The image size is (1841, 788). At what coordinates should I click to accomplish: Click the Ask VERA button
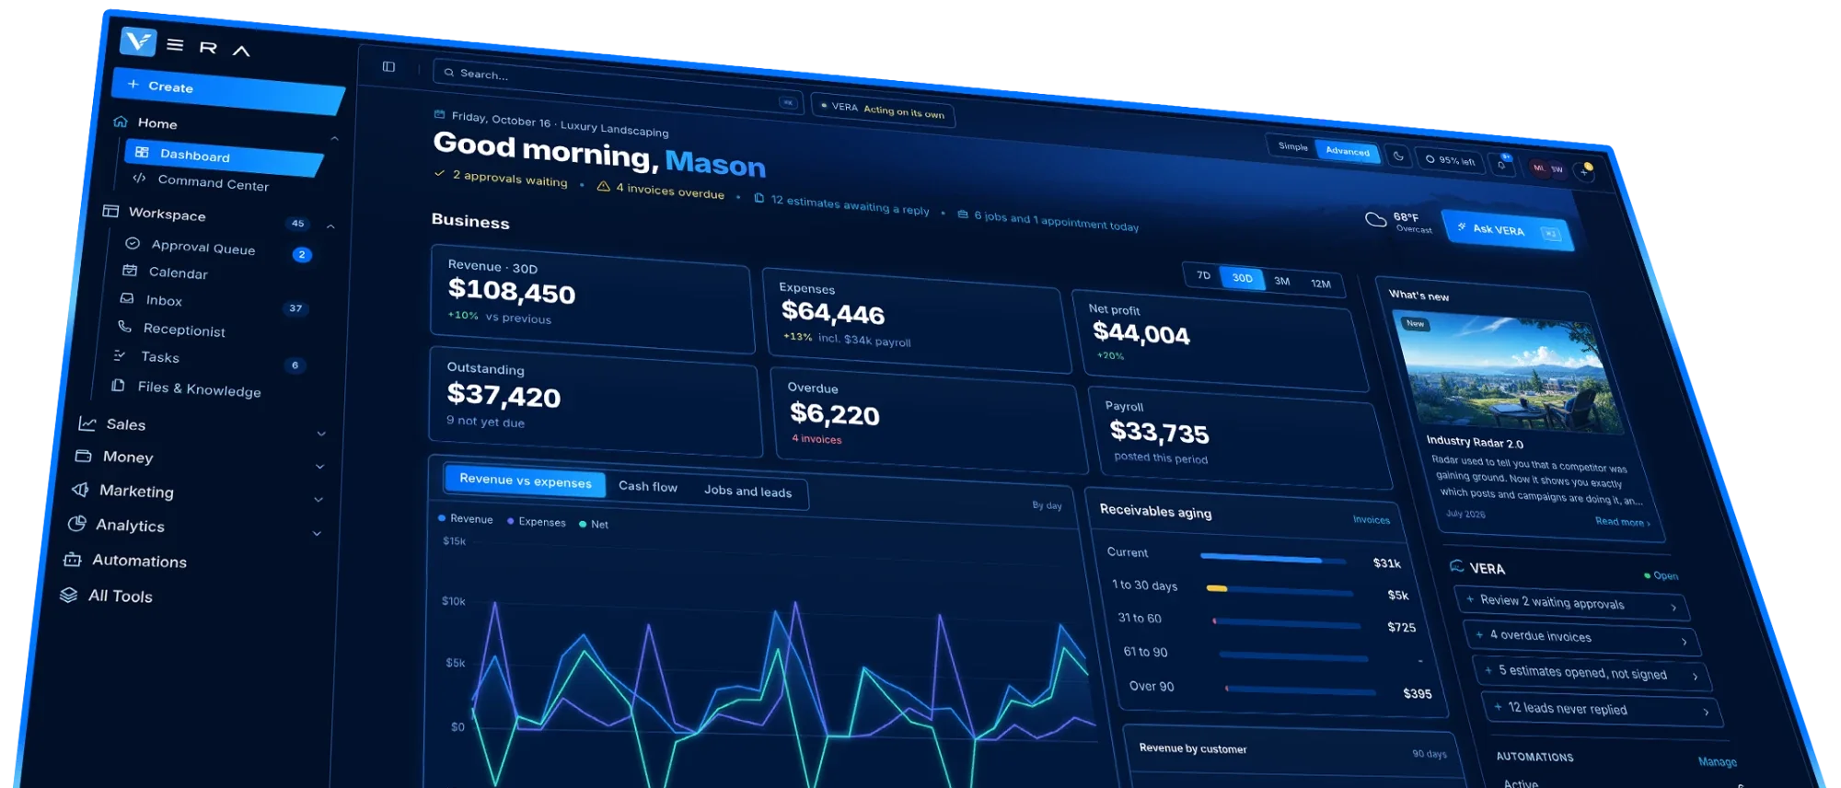[1508, 230]
